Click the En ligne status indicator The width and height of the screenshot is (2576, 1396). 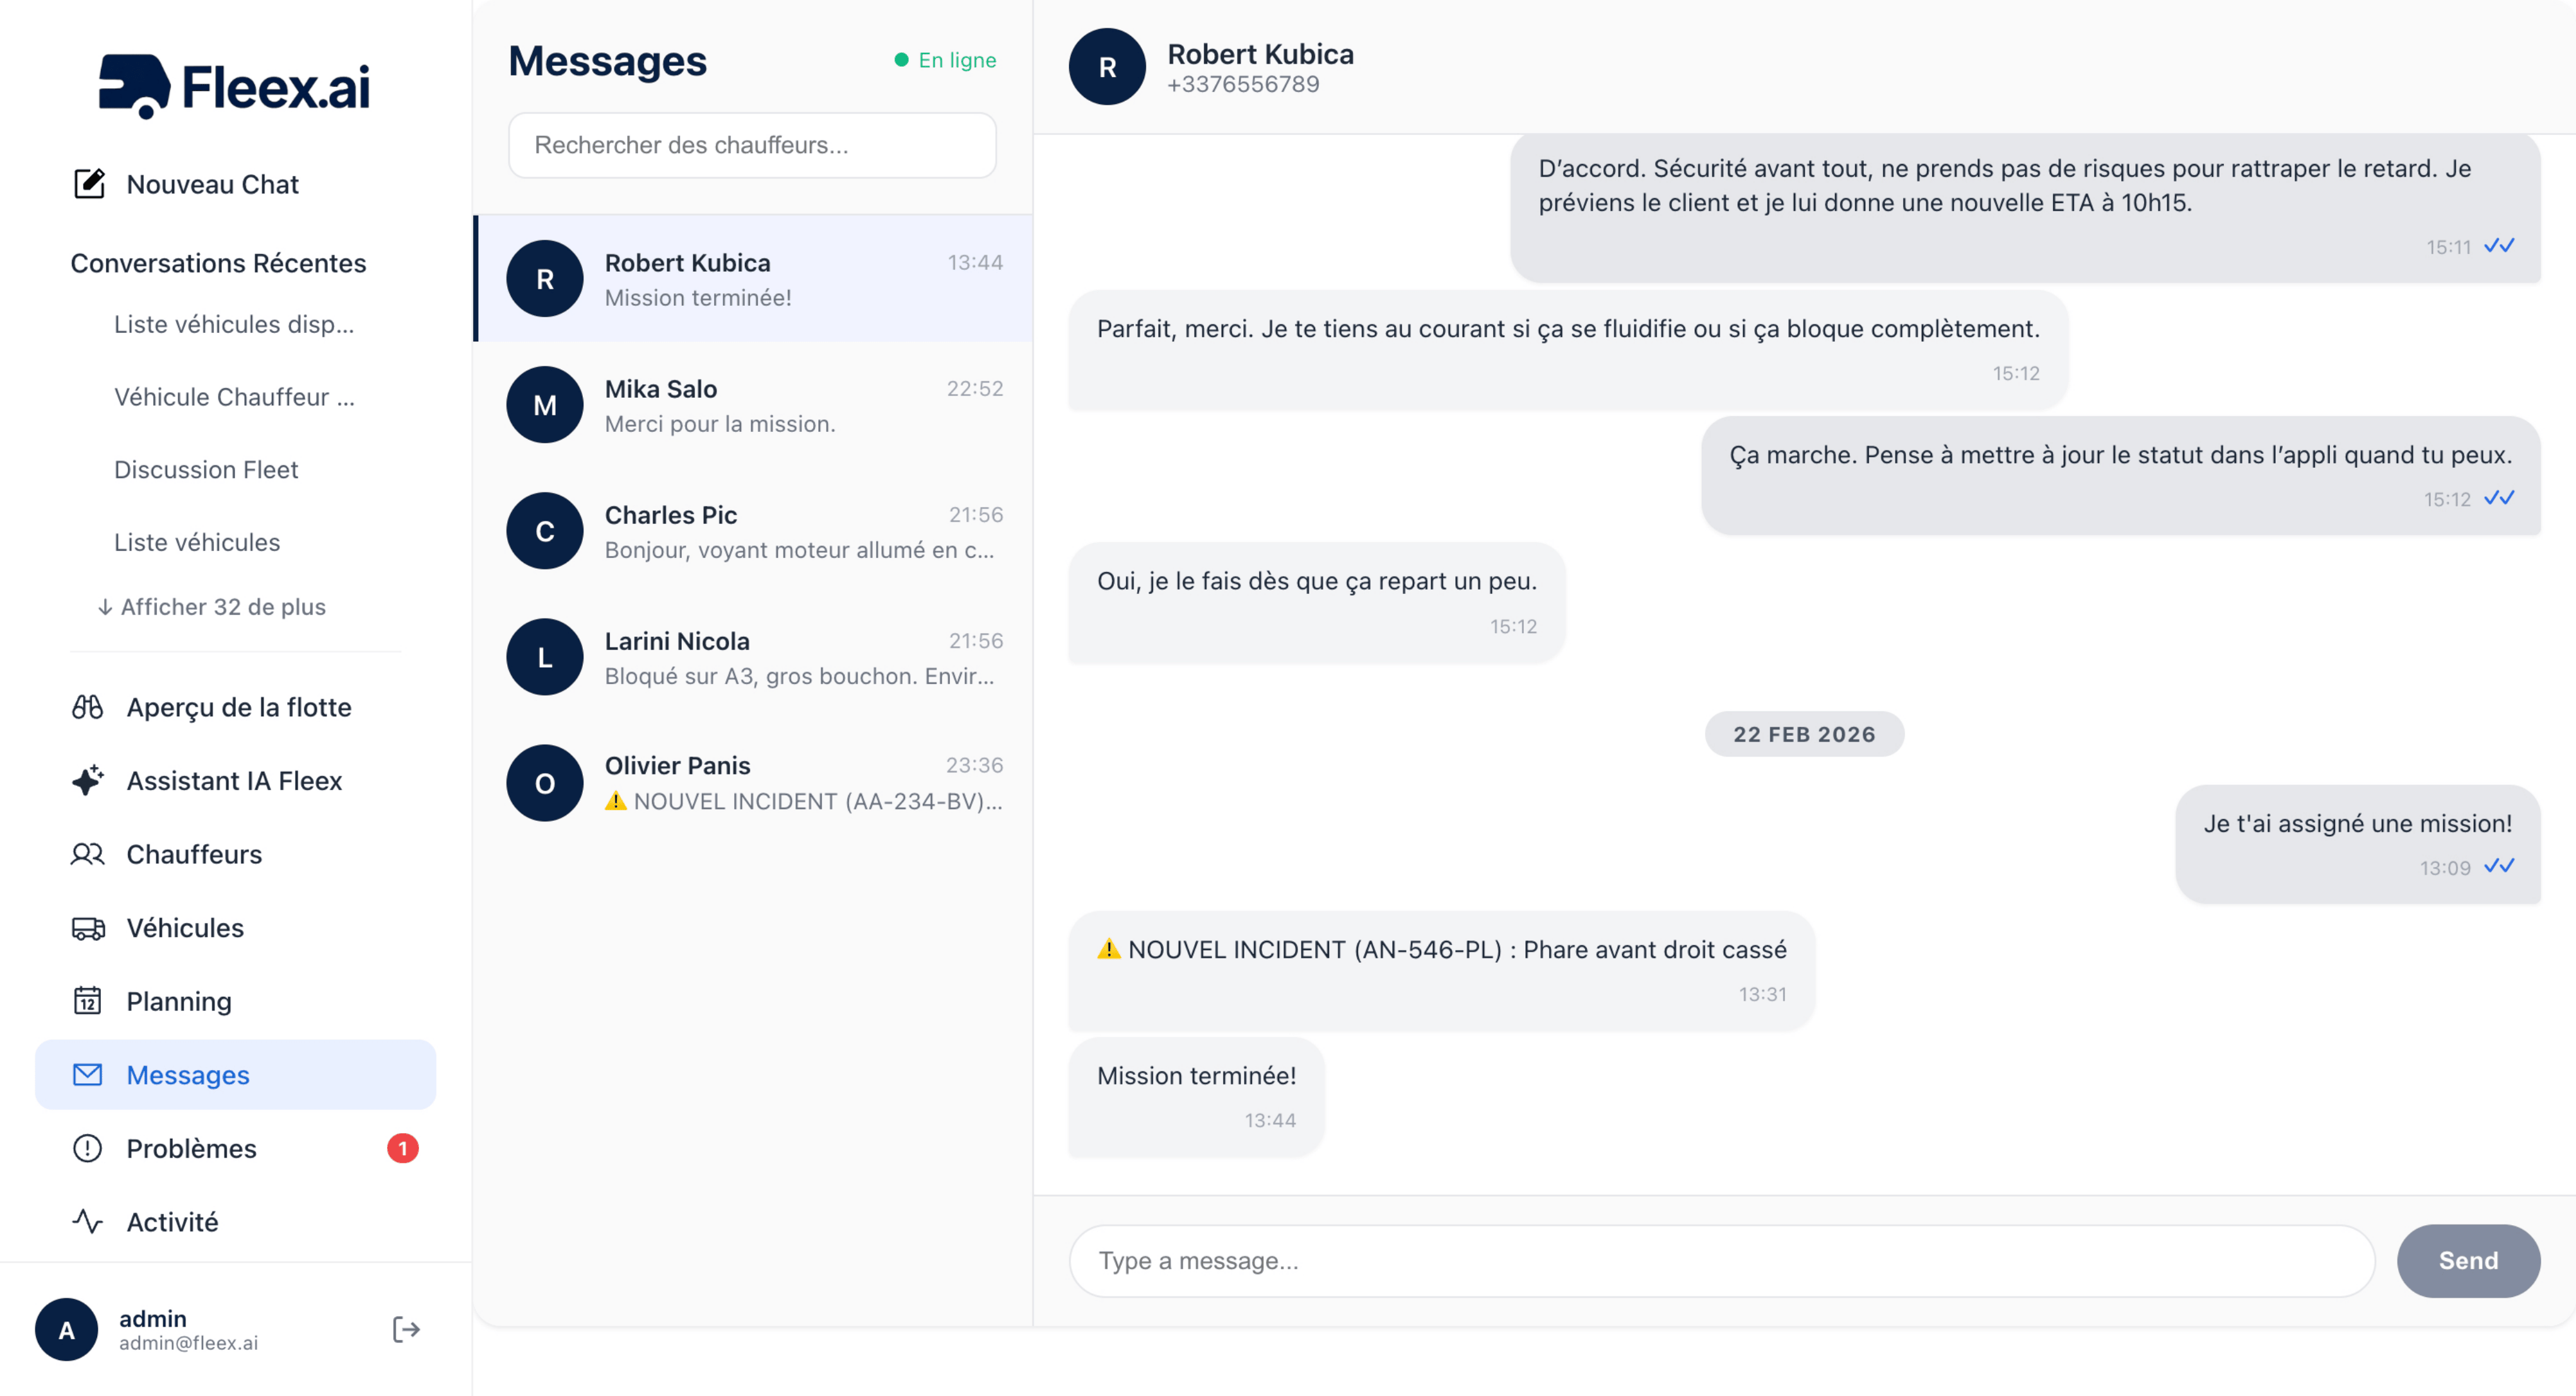[943, 60]
